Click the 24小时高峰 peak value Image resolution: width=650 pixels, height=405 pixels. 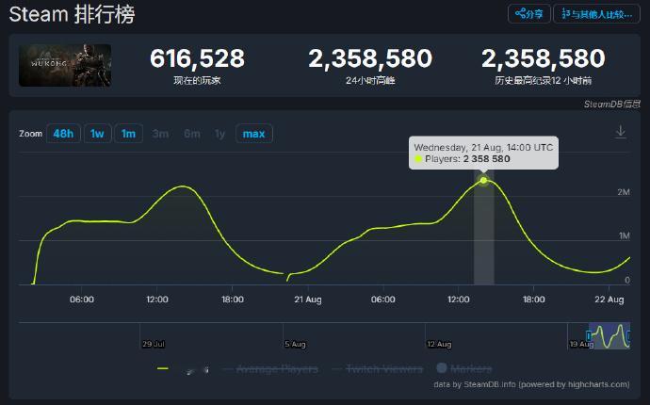[x=370, y=58]
